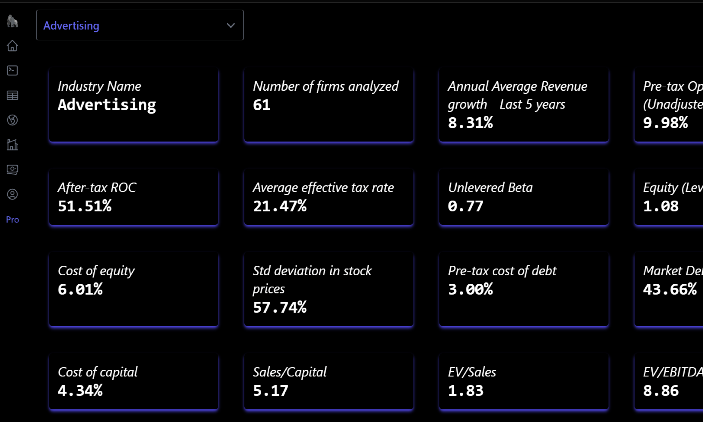Select the Cost of capital card
The image size is (703, 422).
tap(133, 381)
